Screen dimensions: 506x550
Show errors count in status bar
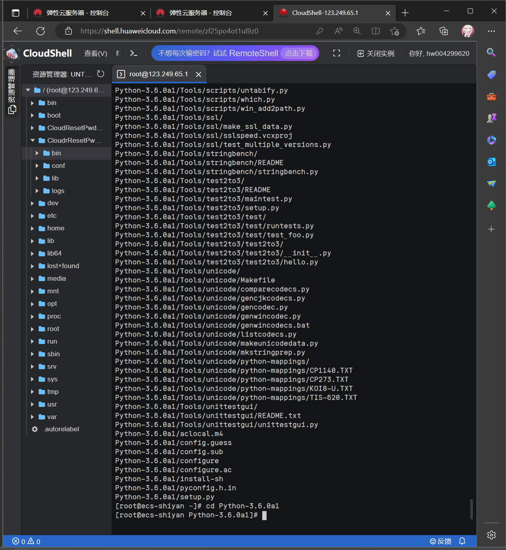pos(19,541)
